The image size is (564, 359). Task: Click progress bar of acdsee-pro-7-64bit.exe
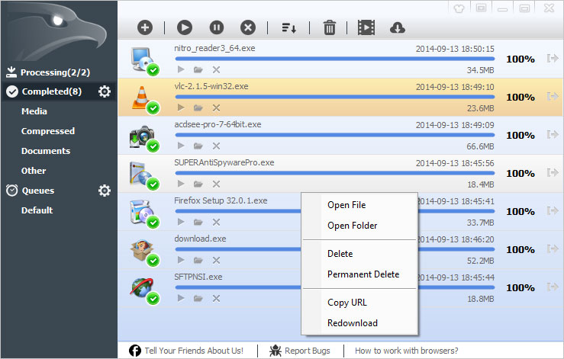point(335,135)
